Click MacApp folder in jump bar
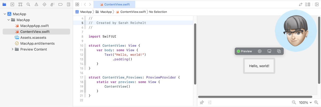 104,12
